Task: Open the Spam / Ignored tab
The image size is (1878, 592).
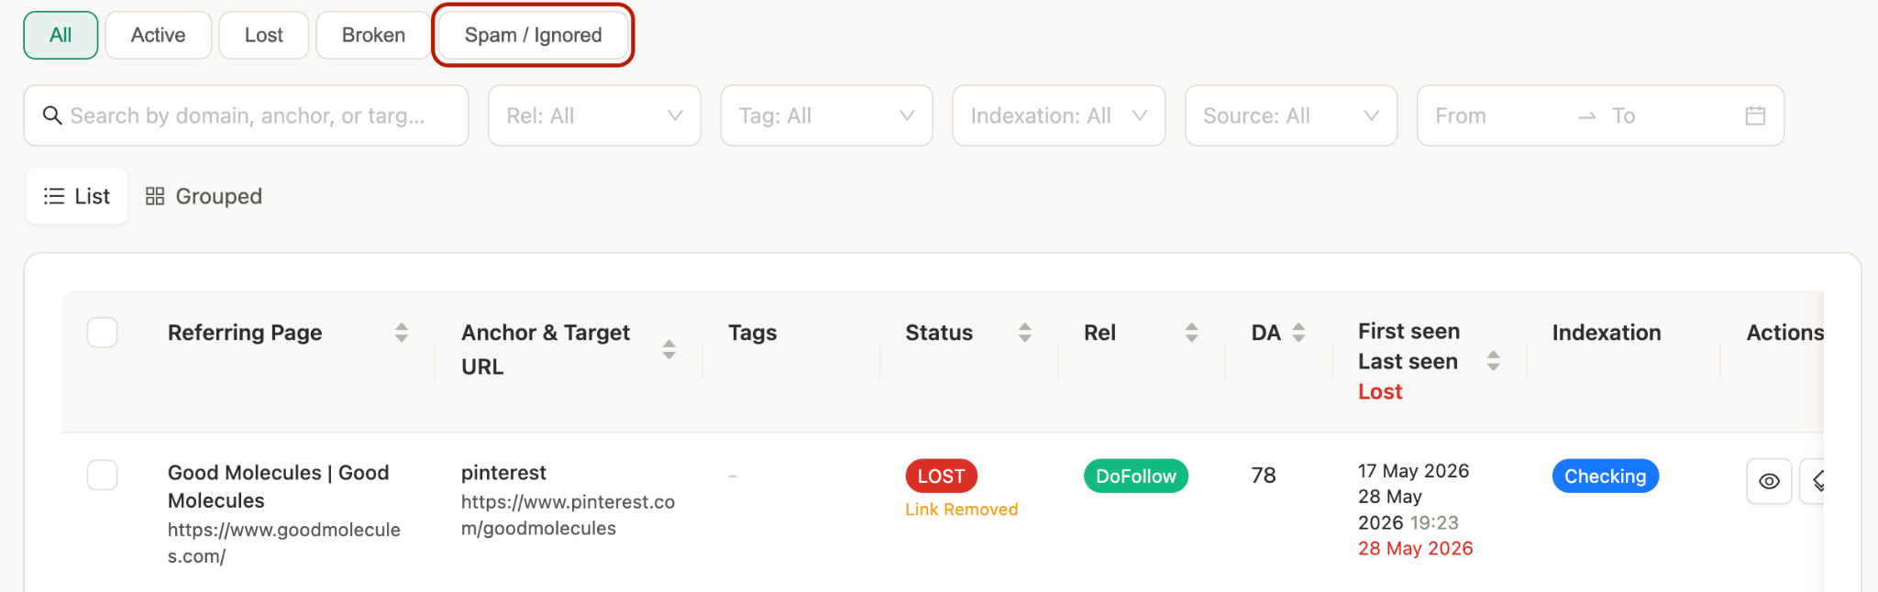Action: [x=533, y=35]
